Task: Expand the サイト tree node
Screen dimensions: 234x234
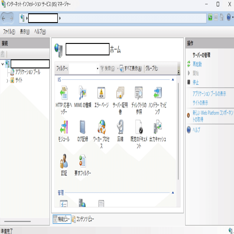Action: 7,81
